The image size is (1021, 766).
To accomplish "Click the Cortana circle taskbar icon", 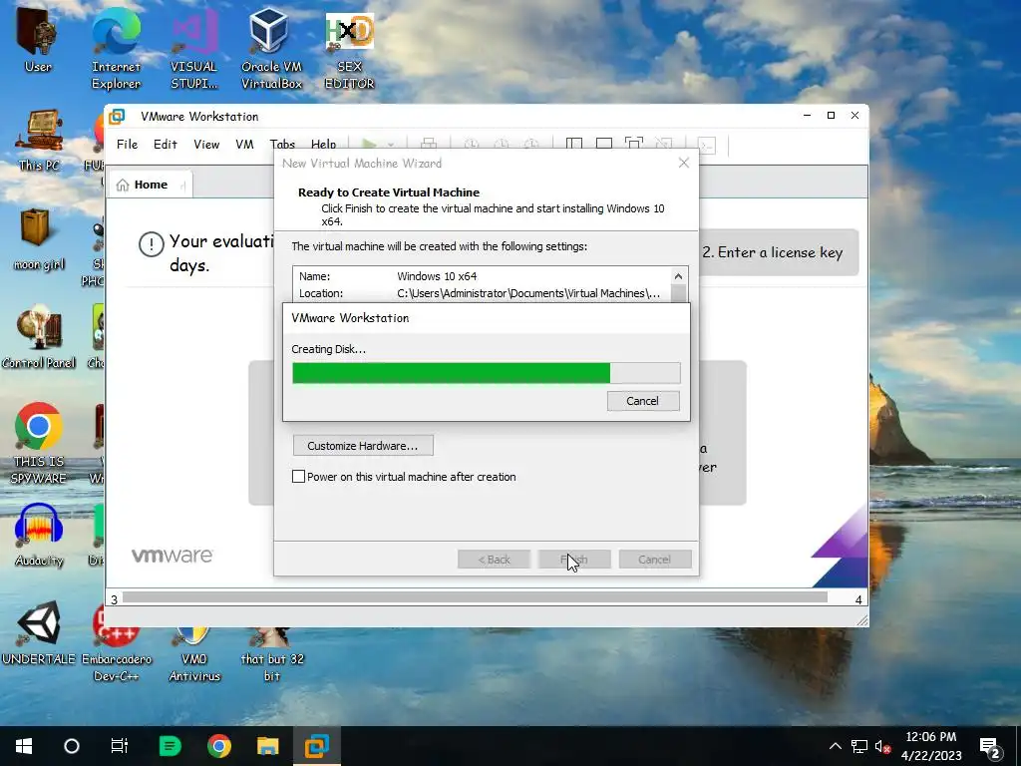I will (72, 746).
